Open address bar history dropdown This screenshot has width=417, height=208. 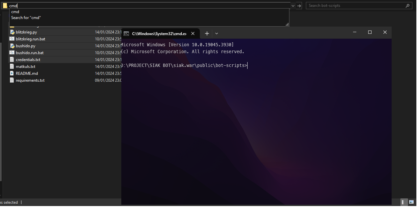(293, 6)
